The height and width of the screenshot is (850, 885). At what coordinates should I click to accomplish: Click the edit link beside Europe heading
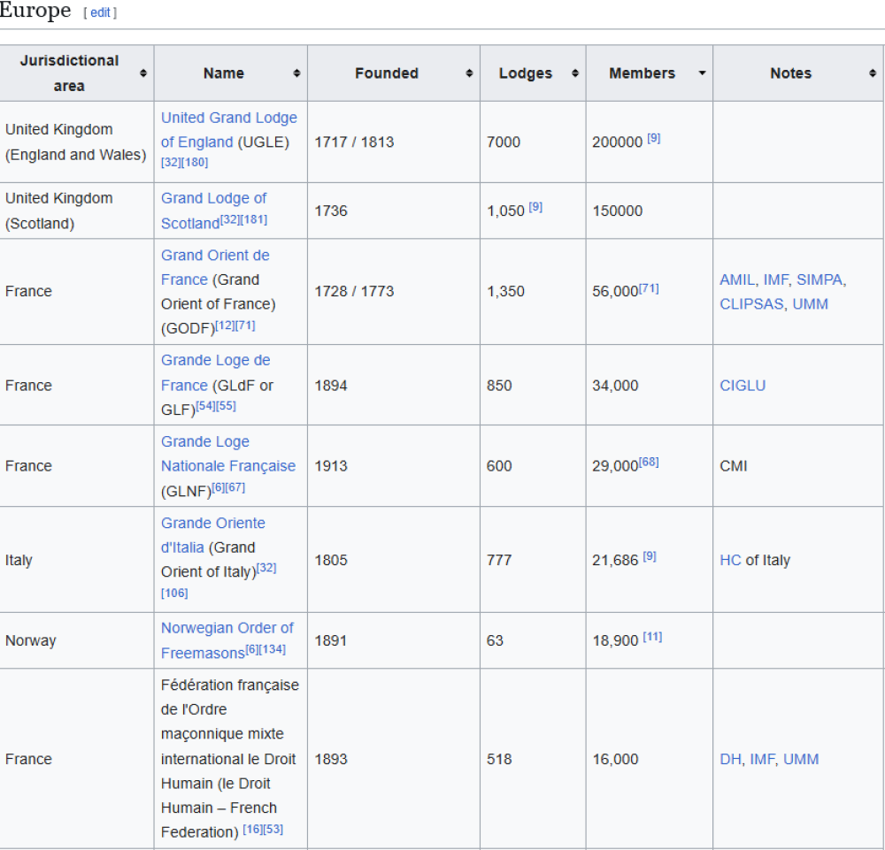pos(101,12)
